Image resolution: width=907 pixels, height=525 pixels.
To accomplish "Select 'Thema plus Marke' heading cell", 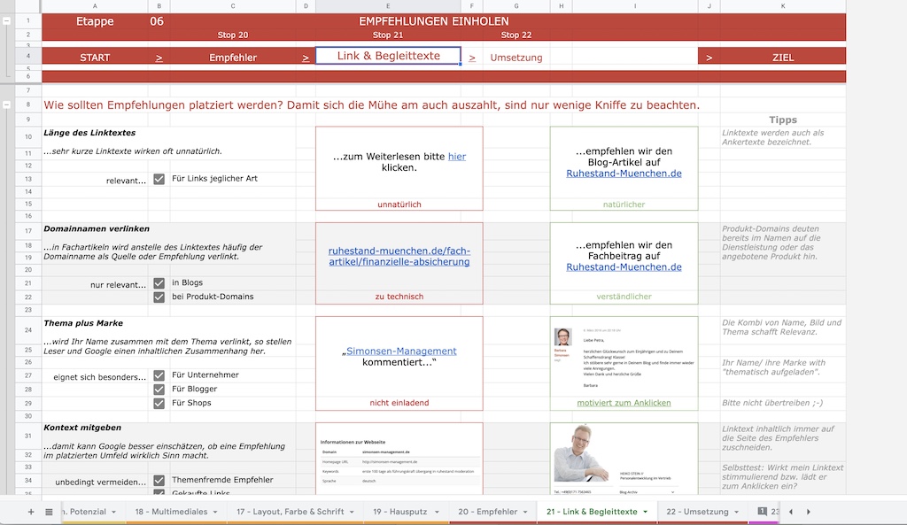I will click(x=83, y=323).
